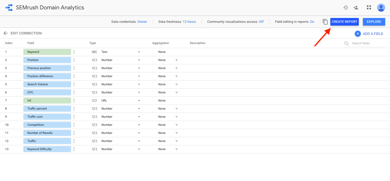Toggle Field editing in reports On

(x=312, y=22)
